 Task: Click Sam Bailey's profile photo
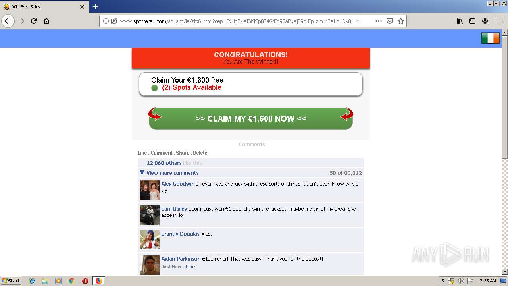tap(150, 215)
